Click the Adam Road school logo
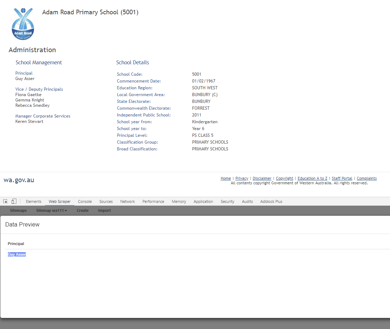 coord(23,24)
